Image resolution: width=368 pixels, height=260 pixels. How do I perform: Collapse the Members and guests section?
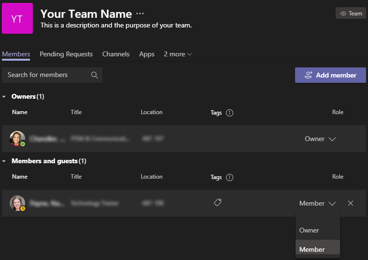(4, 161)
